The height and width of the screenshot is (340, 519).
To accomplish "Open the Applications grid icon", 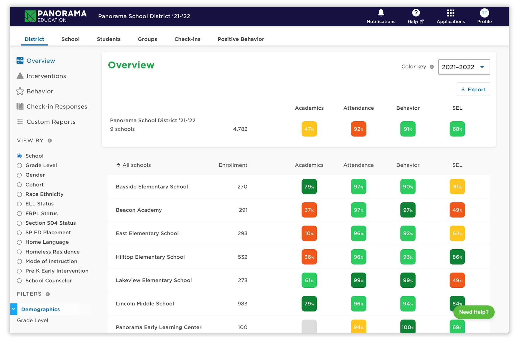I will point(450,13).
